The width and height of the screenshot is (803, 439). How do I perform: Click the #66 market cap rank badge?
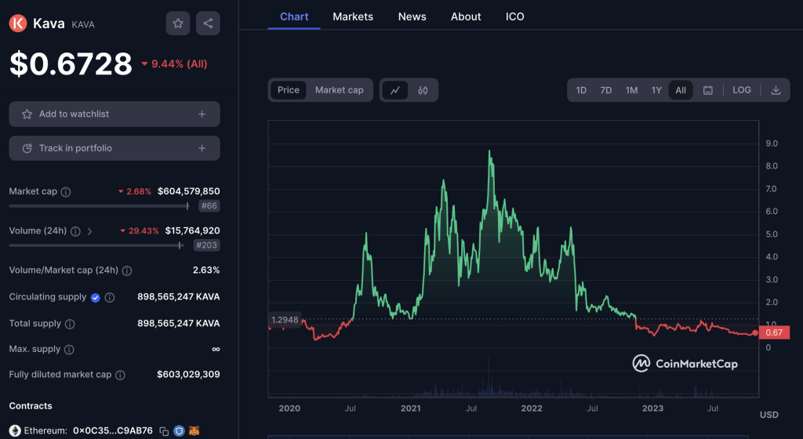pos(209,205)
